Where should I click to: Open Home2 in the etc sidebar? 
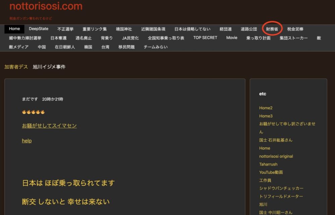point(266,108)
